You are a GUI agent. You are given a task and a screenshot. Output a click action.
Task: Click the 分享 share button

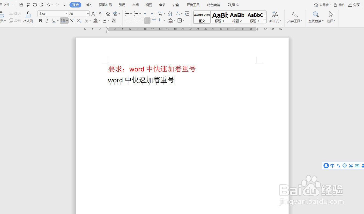(x=354, y=5)
